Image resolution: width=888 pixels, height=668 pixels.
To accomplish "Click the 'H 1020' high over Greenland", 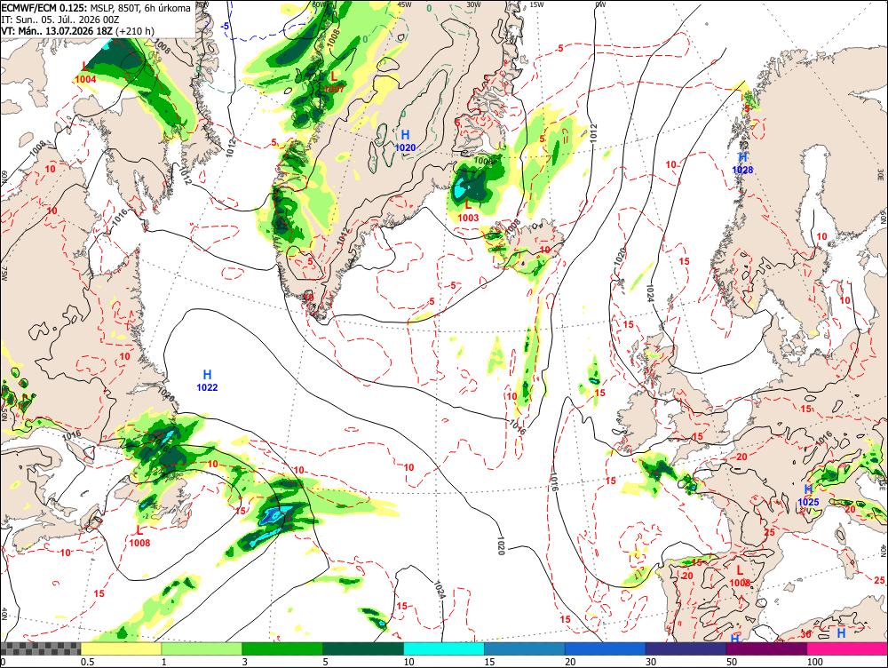I will (406, 141).
